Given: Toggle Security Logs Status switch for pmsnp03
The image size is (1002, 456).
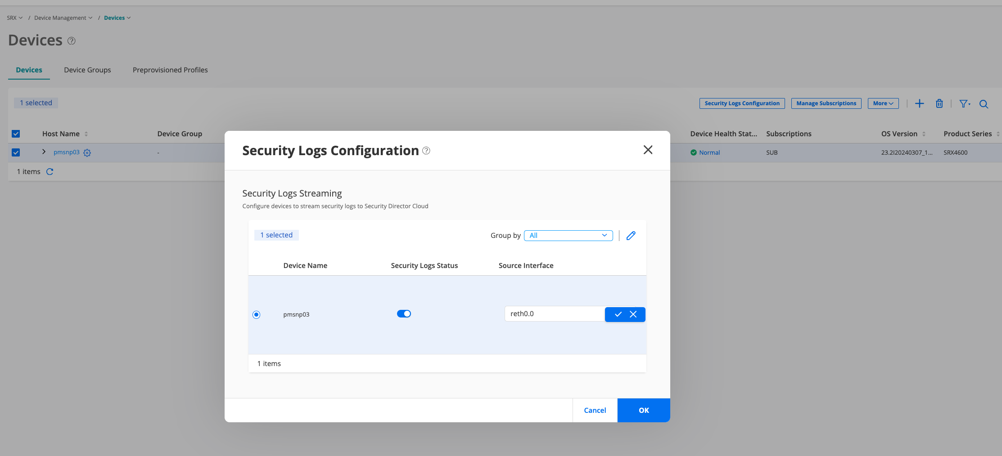Looking at the screenshot, I should (404, 314).
